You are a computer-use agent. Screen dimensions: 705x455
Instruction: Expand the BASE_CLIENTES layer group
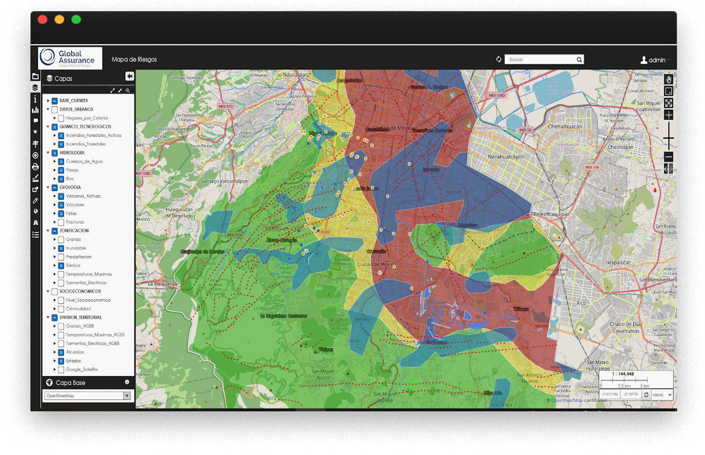pyautogui.click(x=48, y=101)
